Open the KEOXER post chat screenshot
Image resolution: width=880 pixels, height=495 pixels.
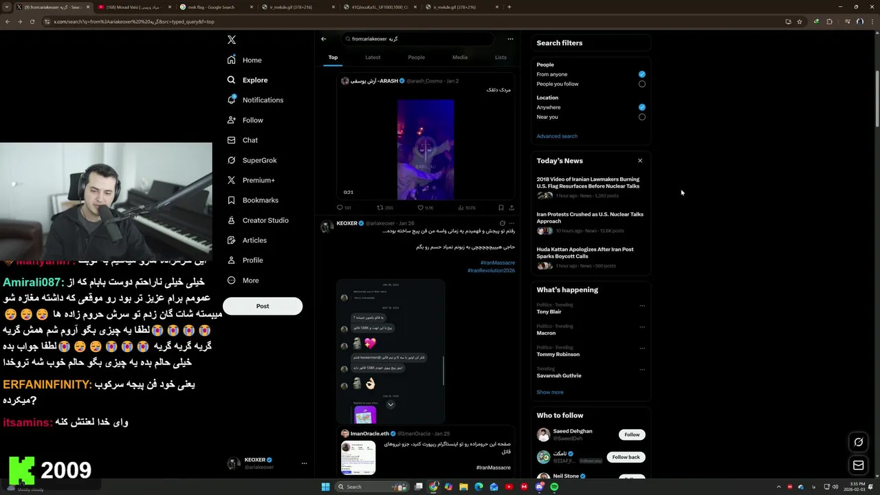(x=390, y=351)
